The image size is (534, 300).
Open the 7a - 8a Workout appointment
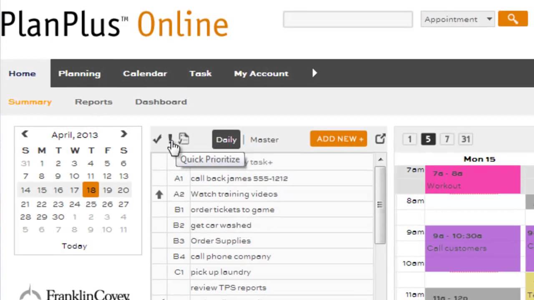(473, 180)
